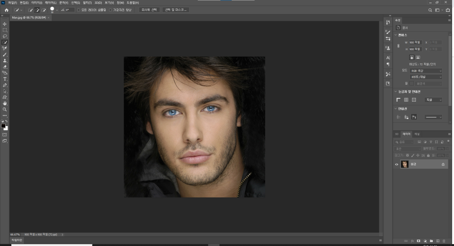Create a new group folder icon
The height and width of the screenshot is (246, 454).
[x=431, y=241]
